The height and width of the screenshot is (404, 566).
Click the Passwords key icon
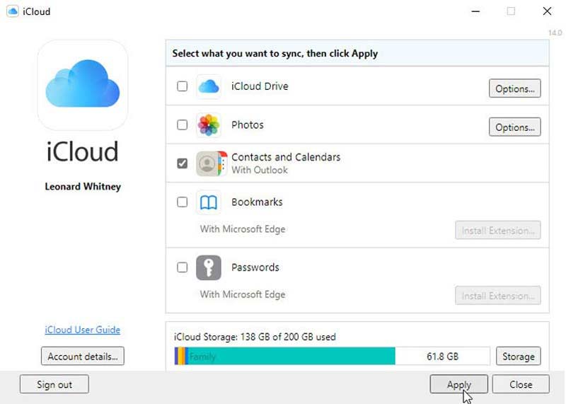[x=209, y=268]
